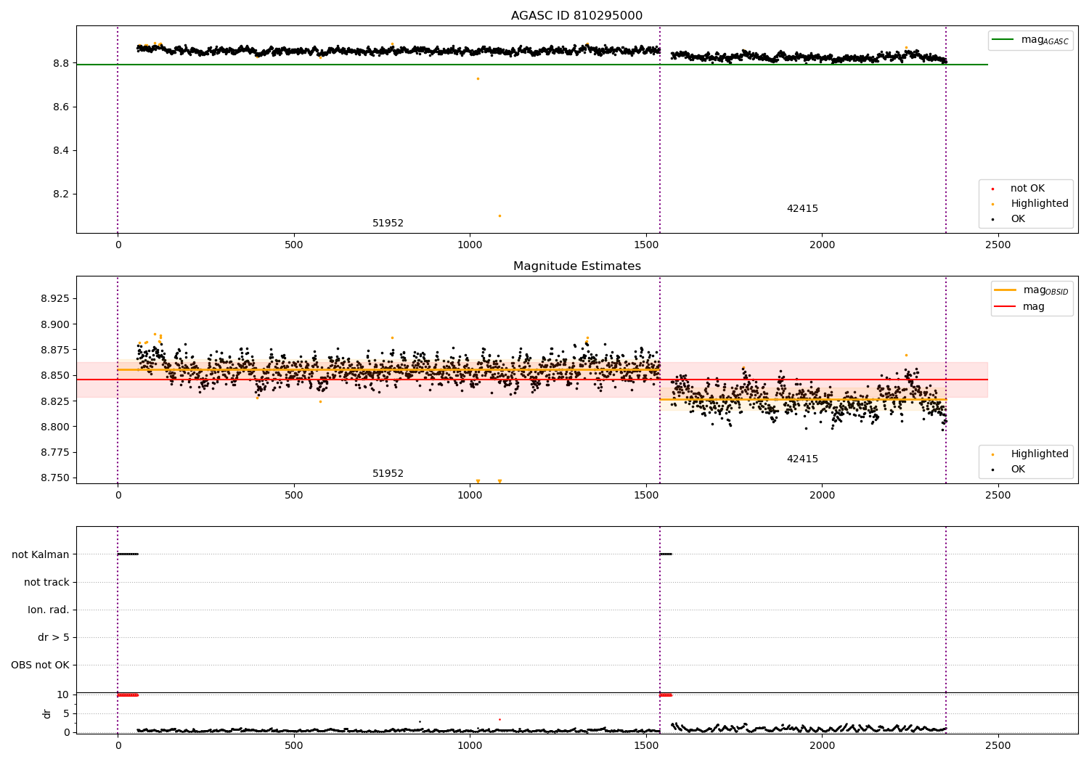Click the "8.875" y-axis tick label

pos(55,350)
